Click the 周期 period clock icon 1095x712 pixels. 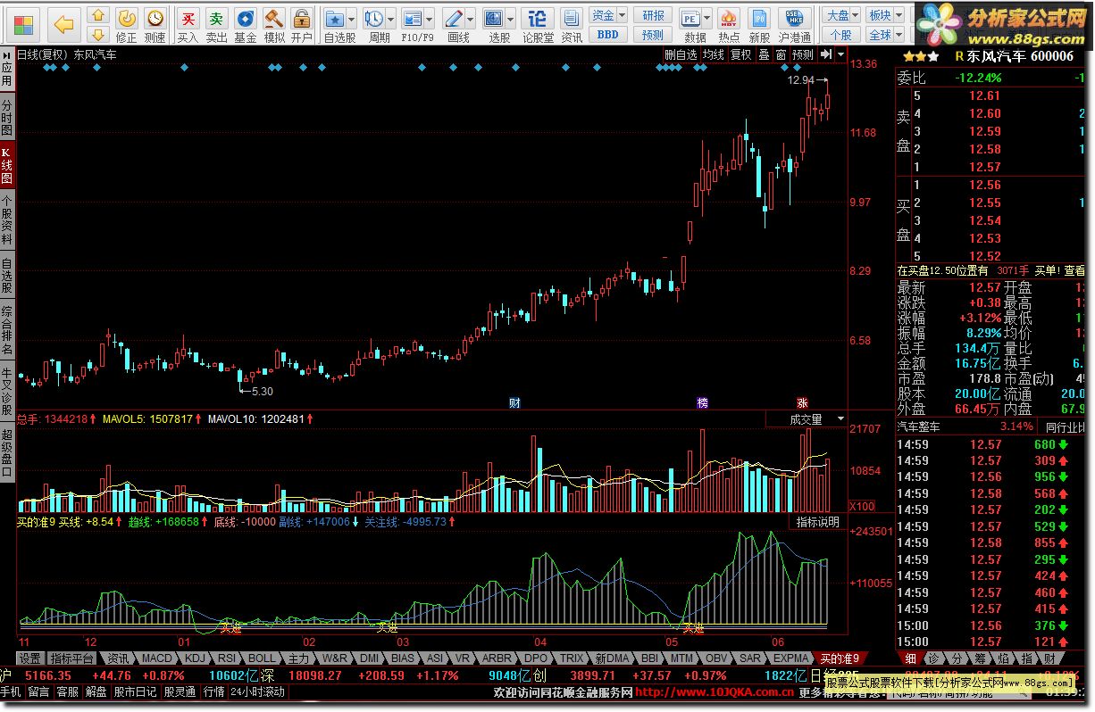point(373,18)
